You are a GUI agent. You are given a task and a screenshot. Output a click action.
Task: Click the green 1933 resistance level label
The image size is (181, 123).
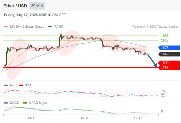tap(165, 36)
